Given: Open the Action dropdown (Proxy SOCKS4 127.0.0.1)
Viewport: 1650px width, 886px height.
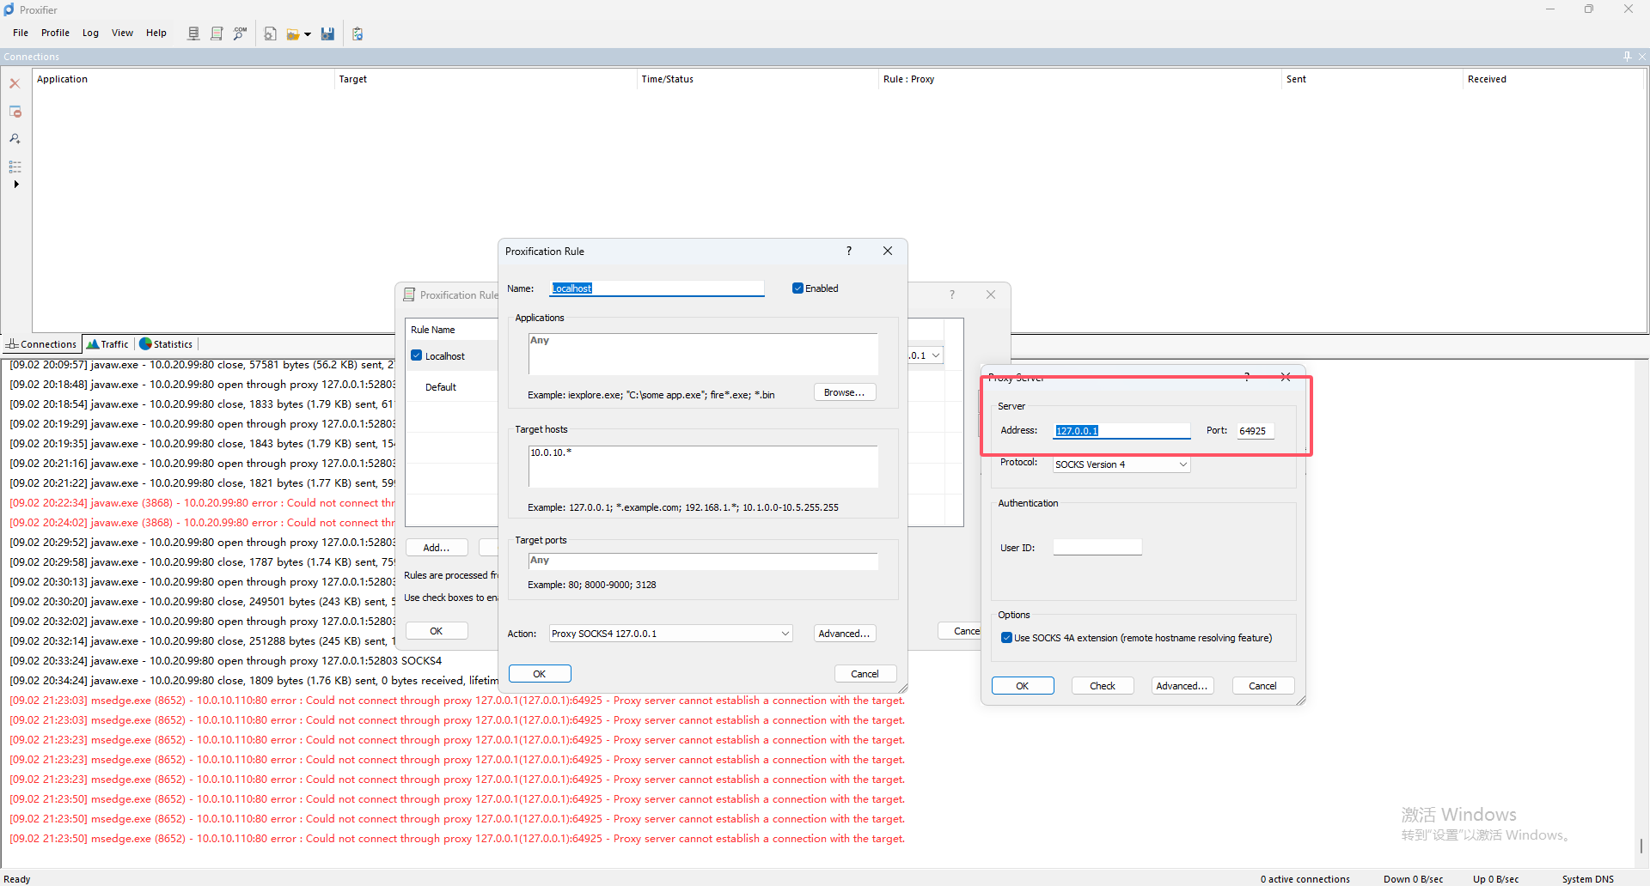Looking at the screenshot, I should [x=670, y=634].
